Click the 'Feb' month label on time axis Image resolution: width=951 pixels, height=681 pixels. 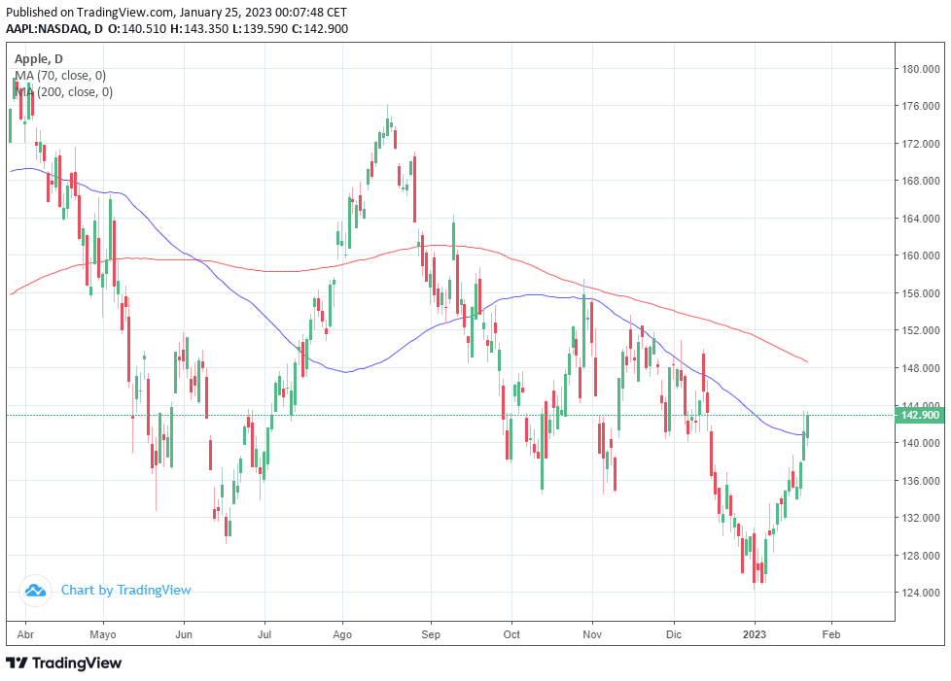click(x=831, y=634)
